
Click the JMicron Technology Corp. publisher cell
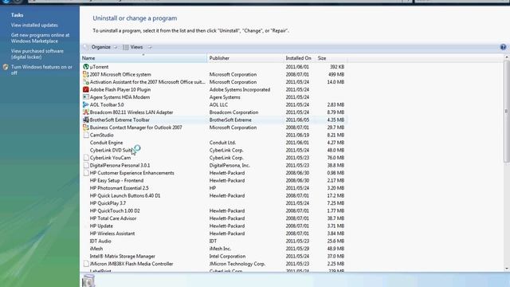(237, 264)
